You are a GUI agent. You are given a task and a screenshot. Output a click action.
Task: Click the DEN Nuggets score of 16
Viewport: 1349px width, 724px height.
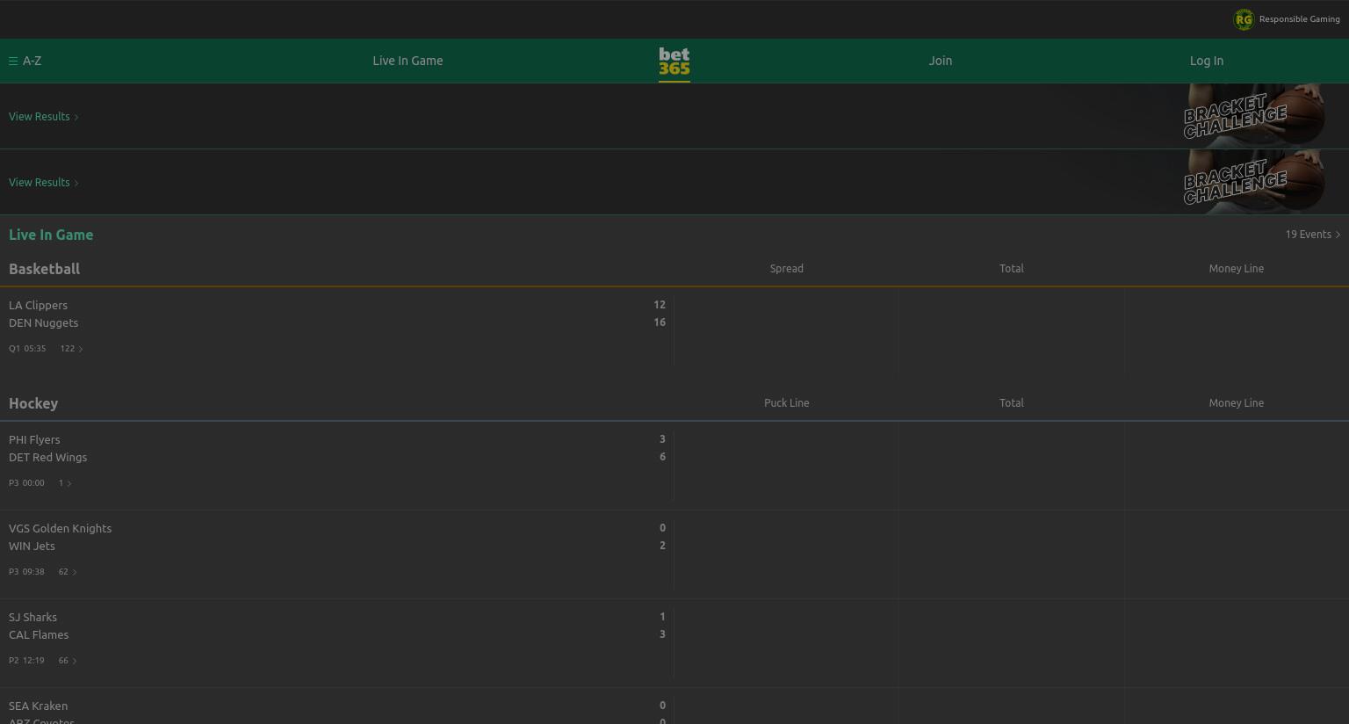click(x=660, y=322)
